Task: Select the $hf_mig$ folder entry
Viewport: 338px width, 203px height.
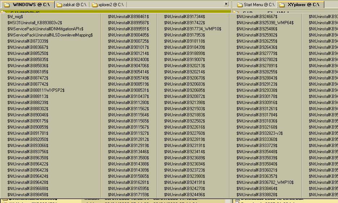Action: click(15, 17)
